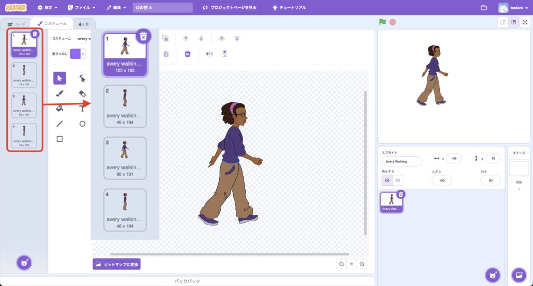Click the Forward one layer arrow
The image size is (533, 286).
pos(186,38)
